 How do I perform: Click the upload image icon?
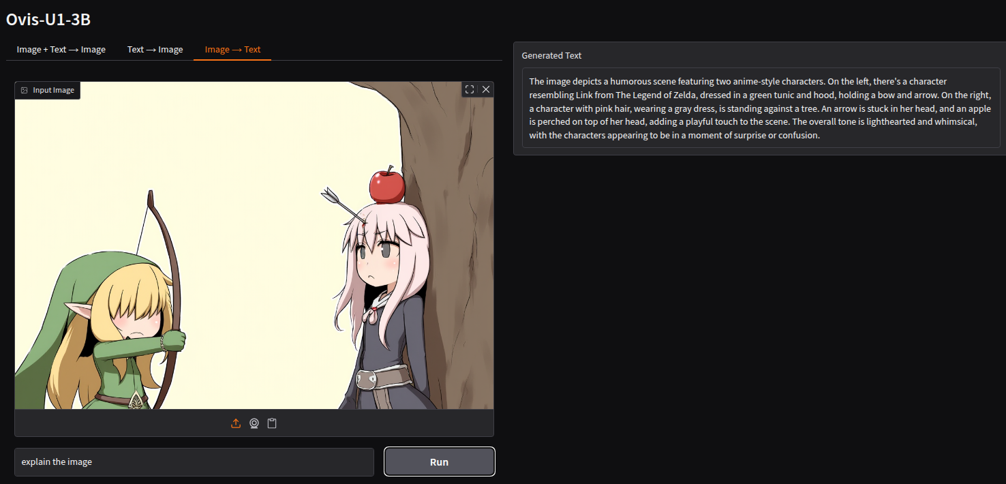pos(236,423)
